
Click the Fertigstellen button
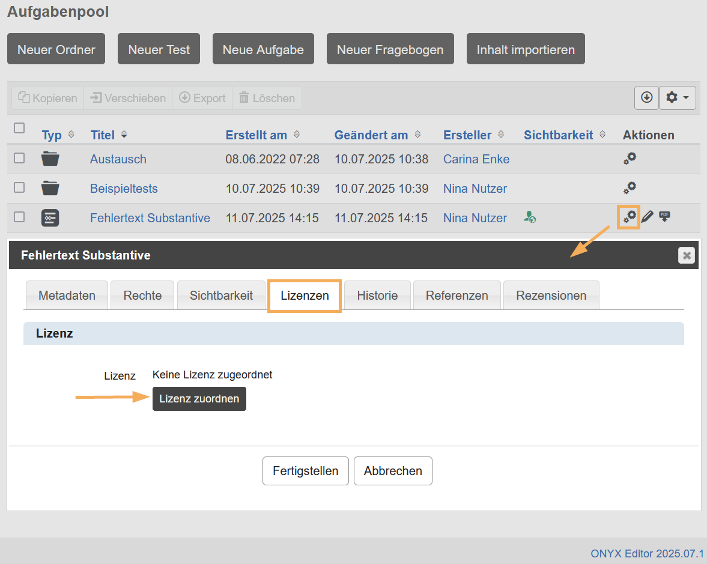tap(305, 471)
